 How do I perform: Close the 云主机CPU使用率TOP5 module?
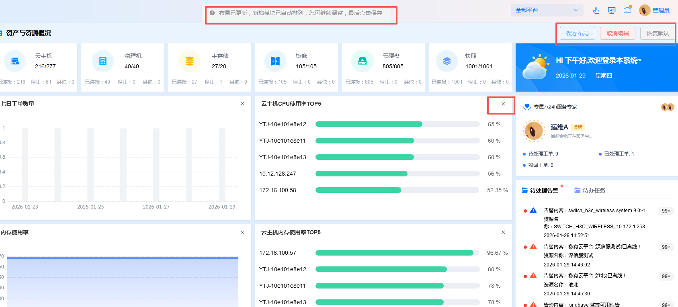click(503, 104)
